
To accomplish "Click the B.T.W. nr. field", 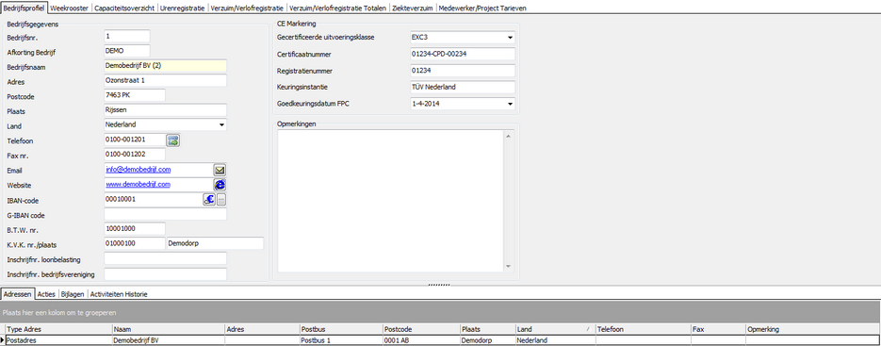I will click(135, 229).
